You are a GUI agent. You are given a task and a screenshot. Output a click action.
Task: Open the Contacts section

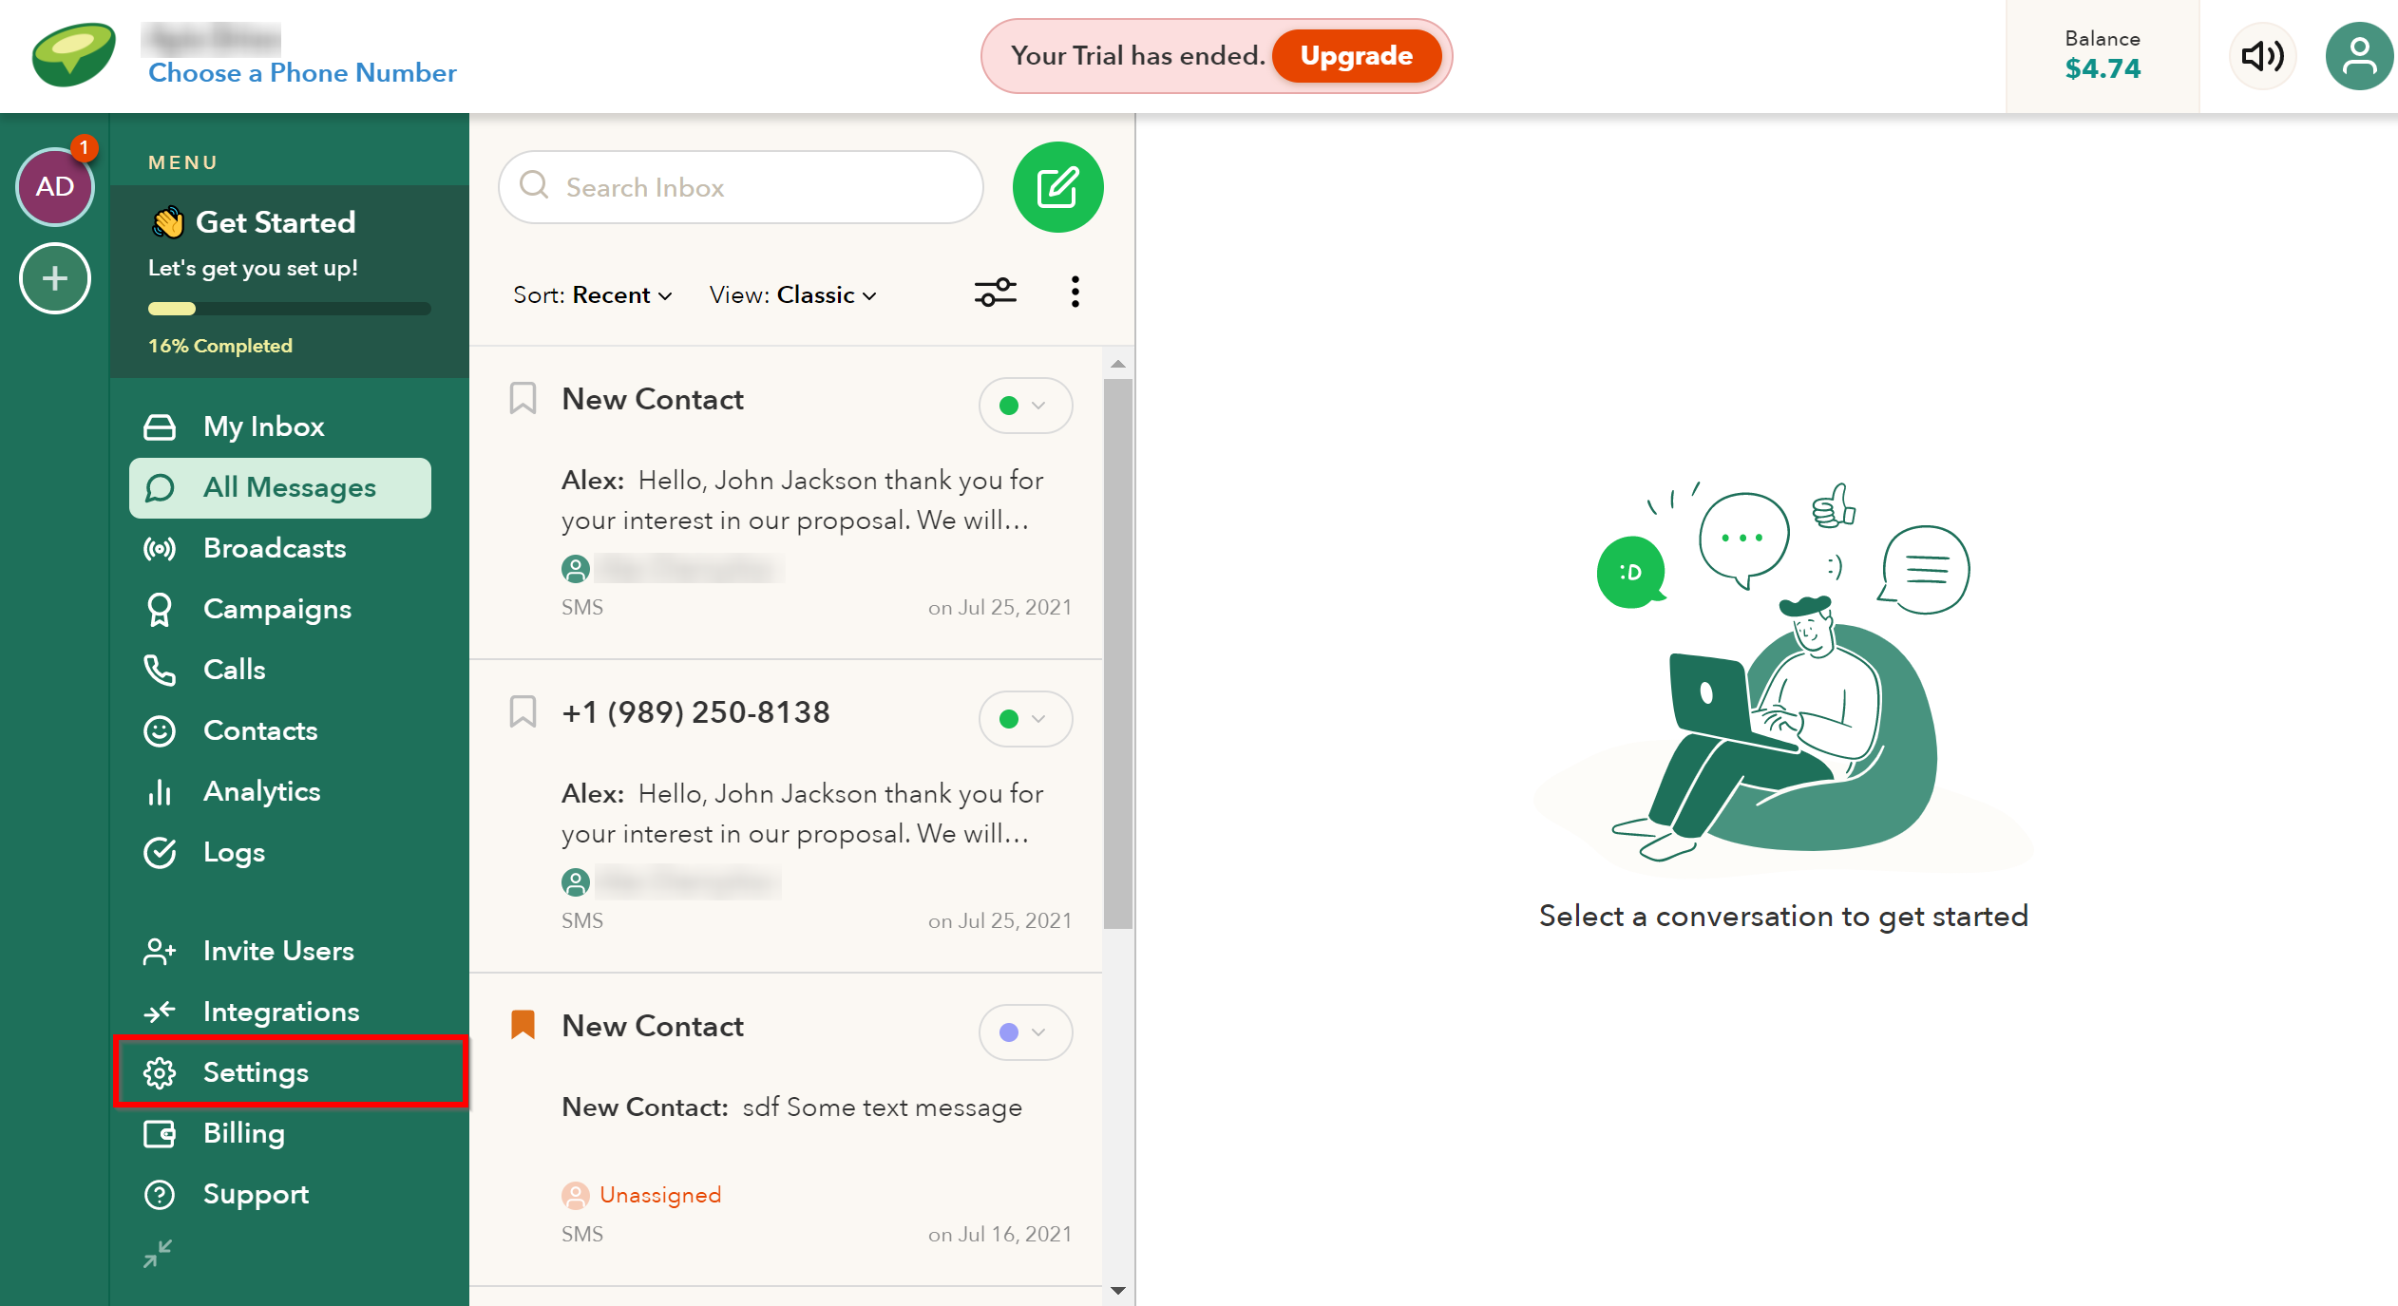coord(262,730)
